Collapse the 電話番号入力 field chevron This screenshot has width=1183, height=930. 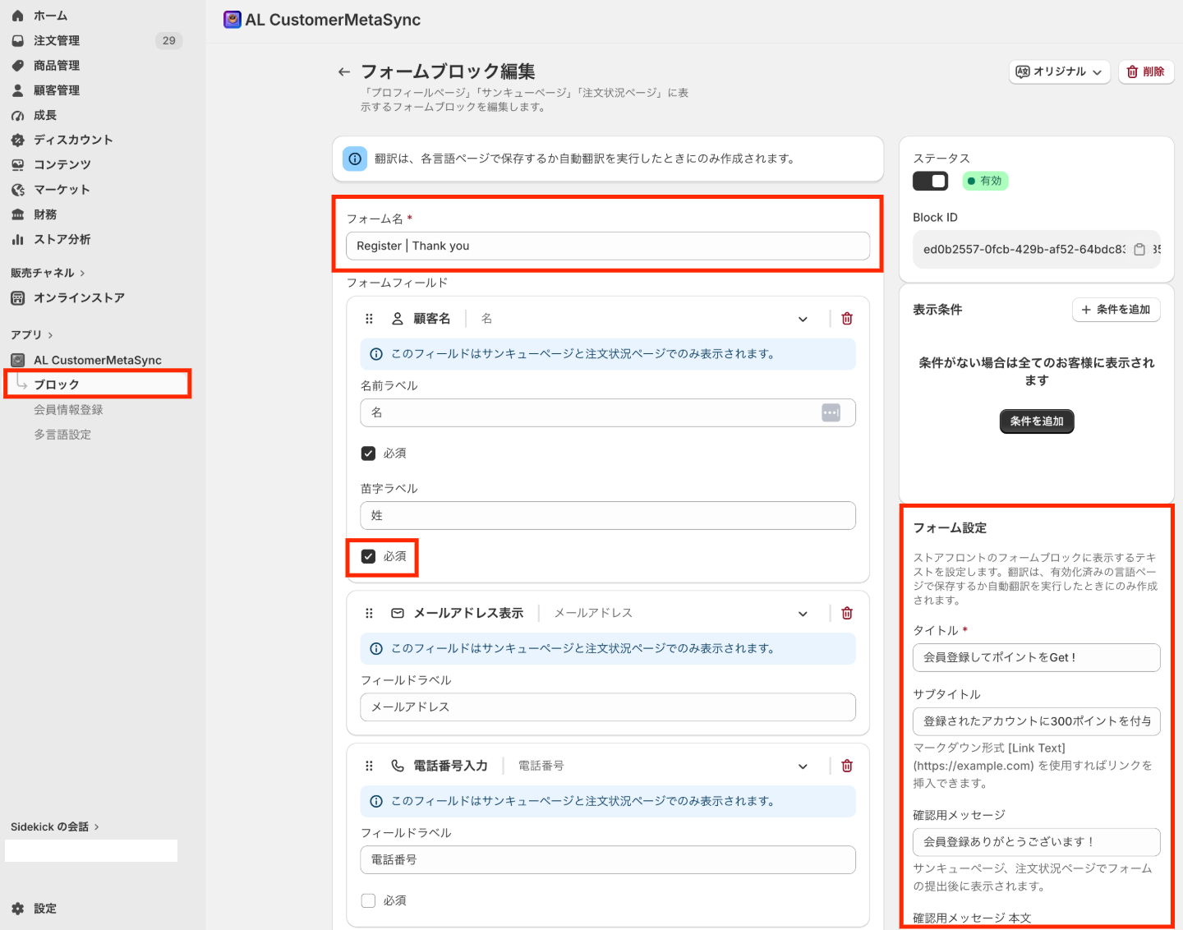tap(803, 766)
